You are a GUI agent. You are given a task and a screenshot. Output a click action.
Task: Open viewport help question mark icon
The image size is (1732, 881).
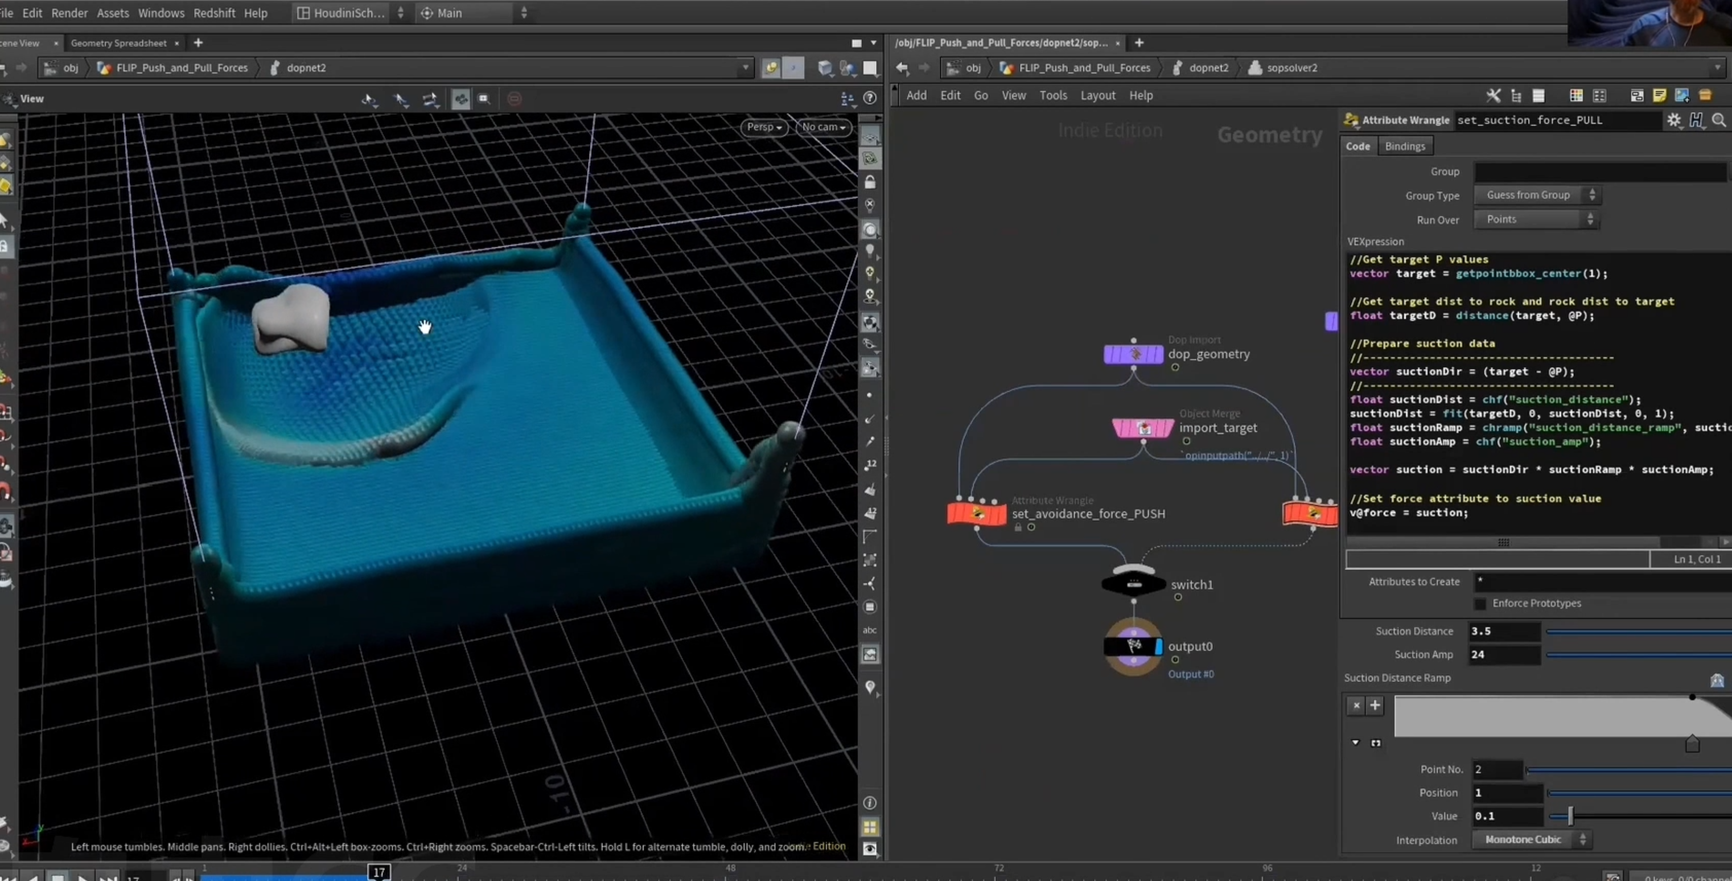(x=870, y=98)
